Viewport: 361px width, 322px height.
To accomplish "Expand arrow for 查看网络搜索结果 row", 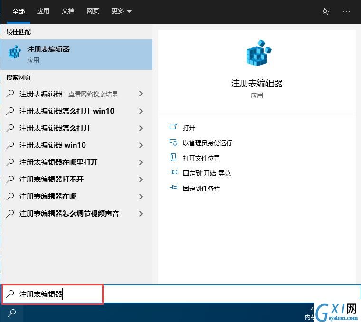I will point(141,94).
